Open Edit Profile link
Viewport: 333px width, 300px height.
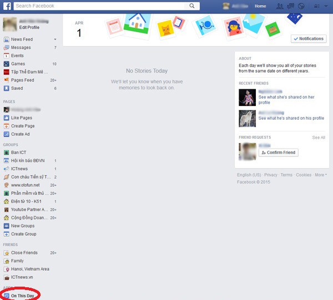(29, 27)
